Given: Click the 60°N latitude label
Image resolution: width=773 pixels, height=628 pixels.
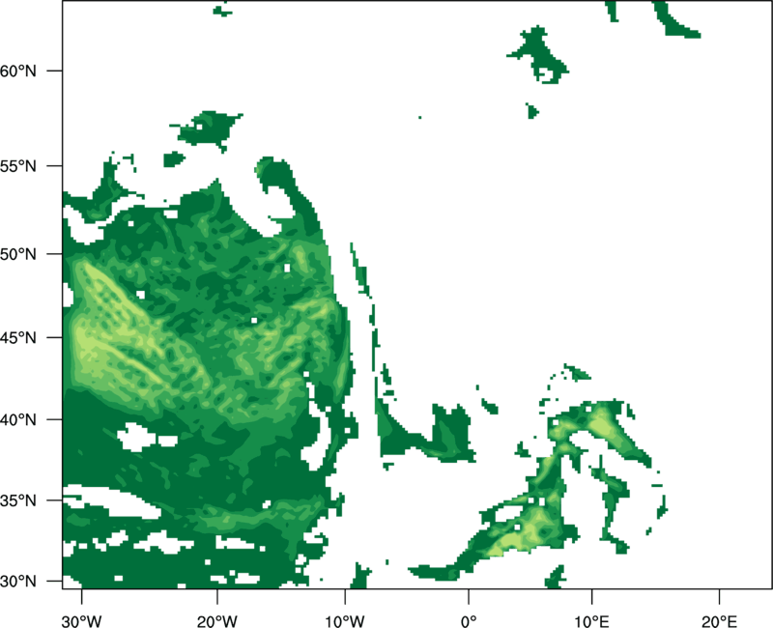Looking at the screenshot, I should pos(17,71).
